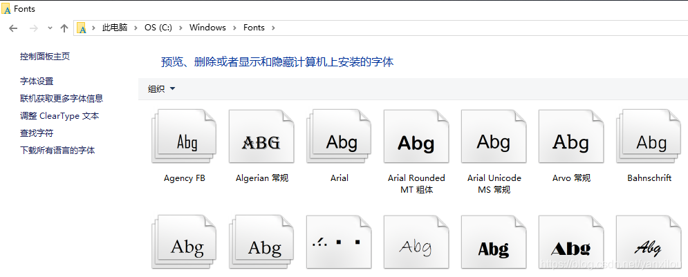This screenshot has width=688, height=277.
Task: Open 字体设置 link
Action: point(37,82)
